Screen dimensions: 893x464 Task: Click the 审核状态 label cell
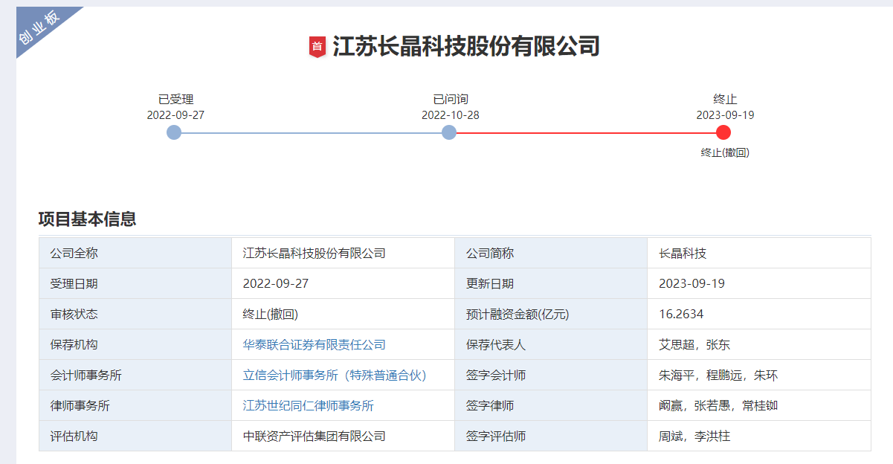135,314
